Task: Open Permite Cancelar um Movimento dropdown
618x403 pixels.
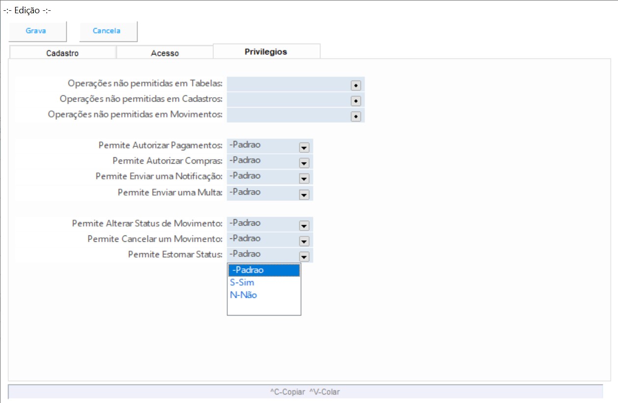Action: [304, 241]
